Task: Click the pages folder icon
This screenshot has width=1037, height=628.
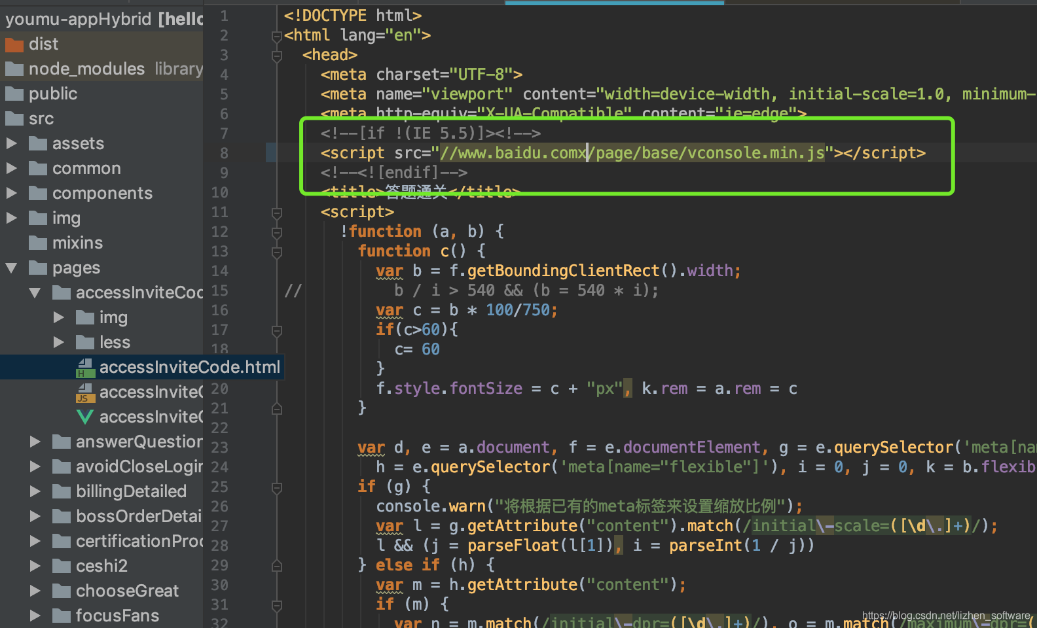Action: 38,268
